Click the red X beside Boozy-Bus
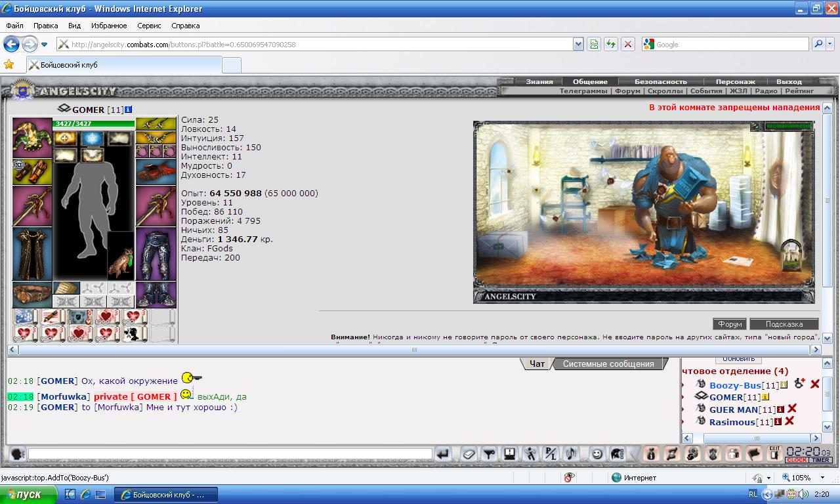Image resolution: width=840 pixels, height=504 pixels. pyautogui.click(x=815, y=384)
